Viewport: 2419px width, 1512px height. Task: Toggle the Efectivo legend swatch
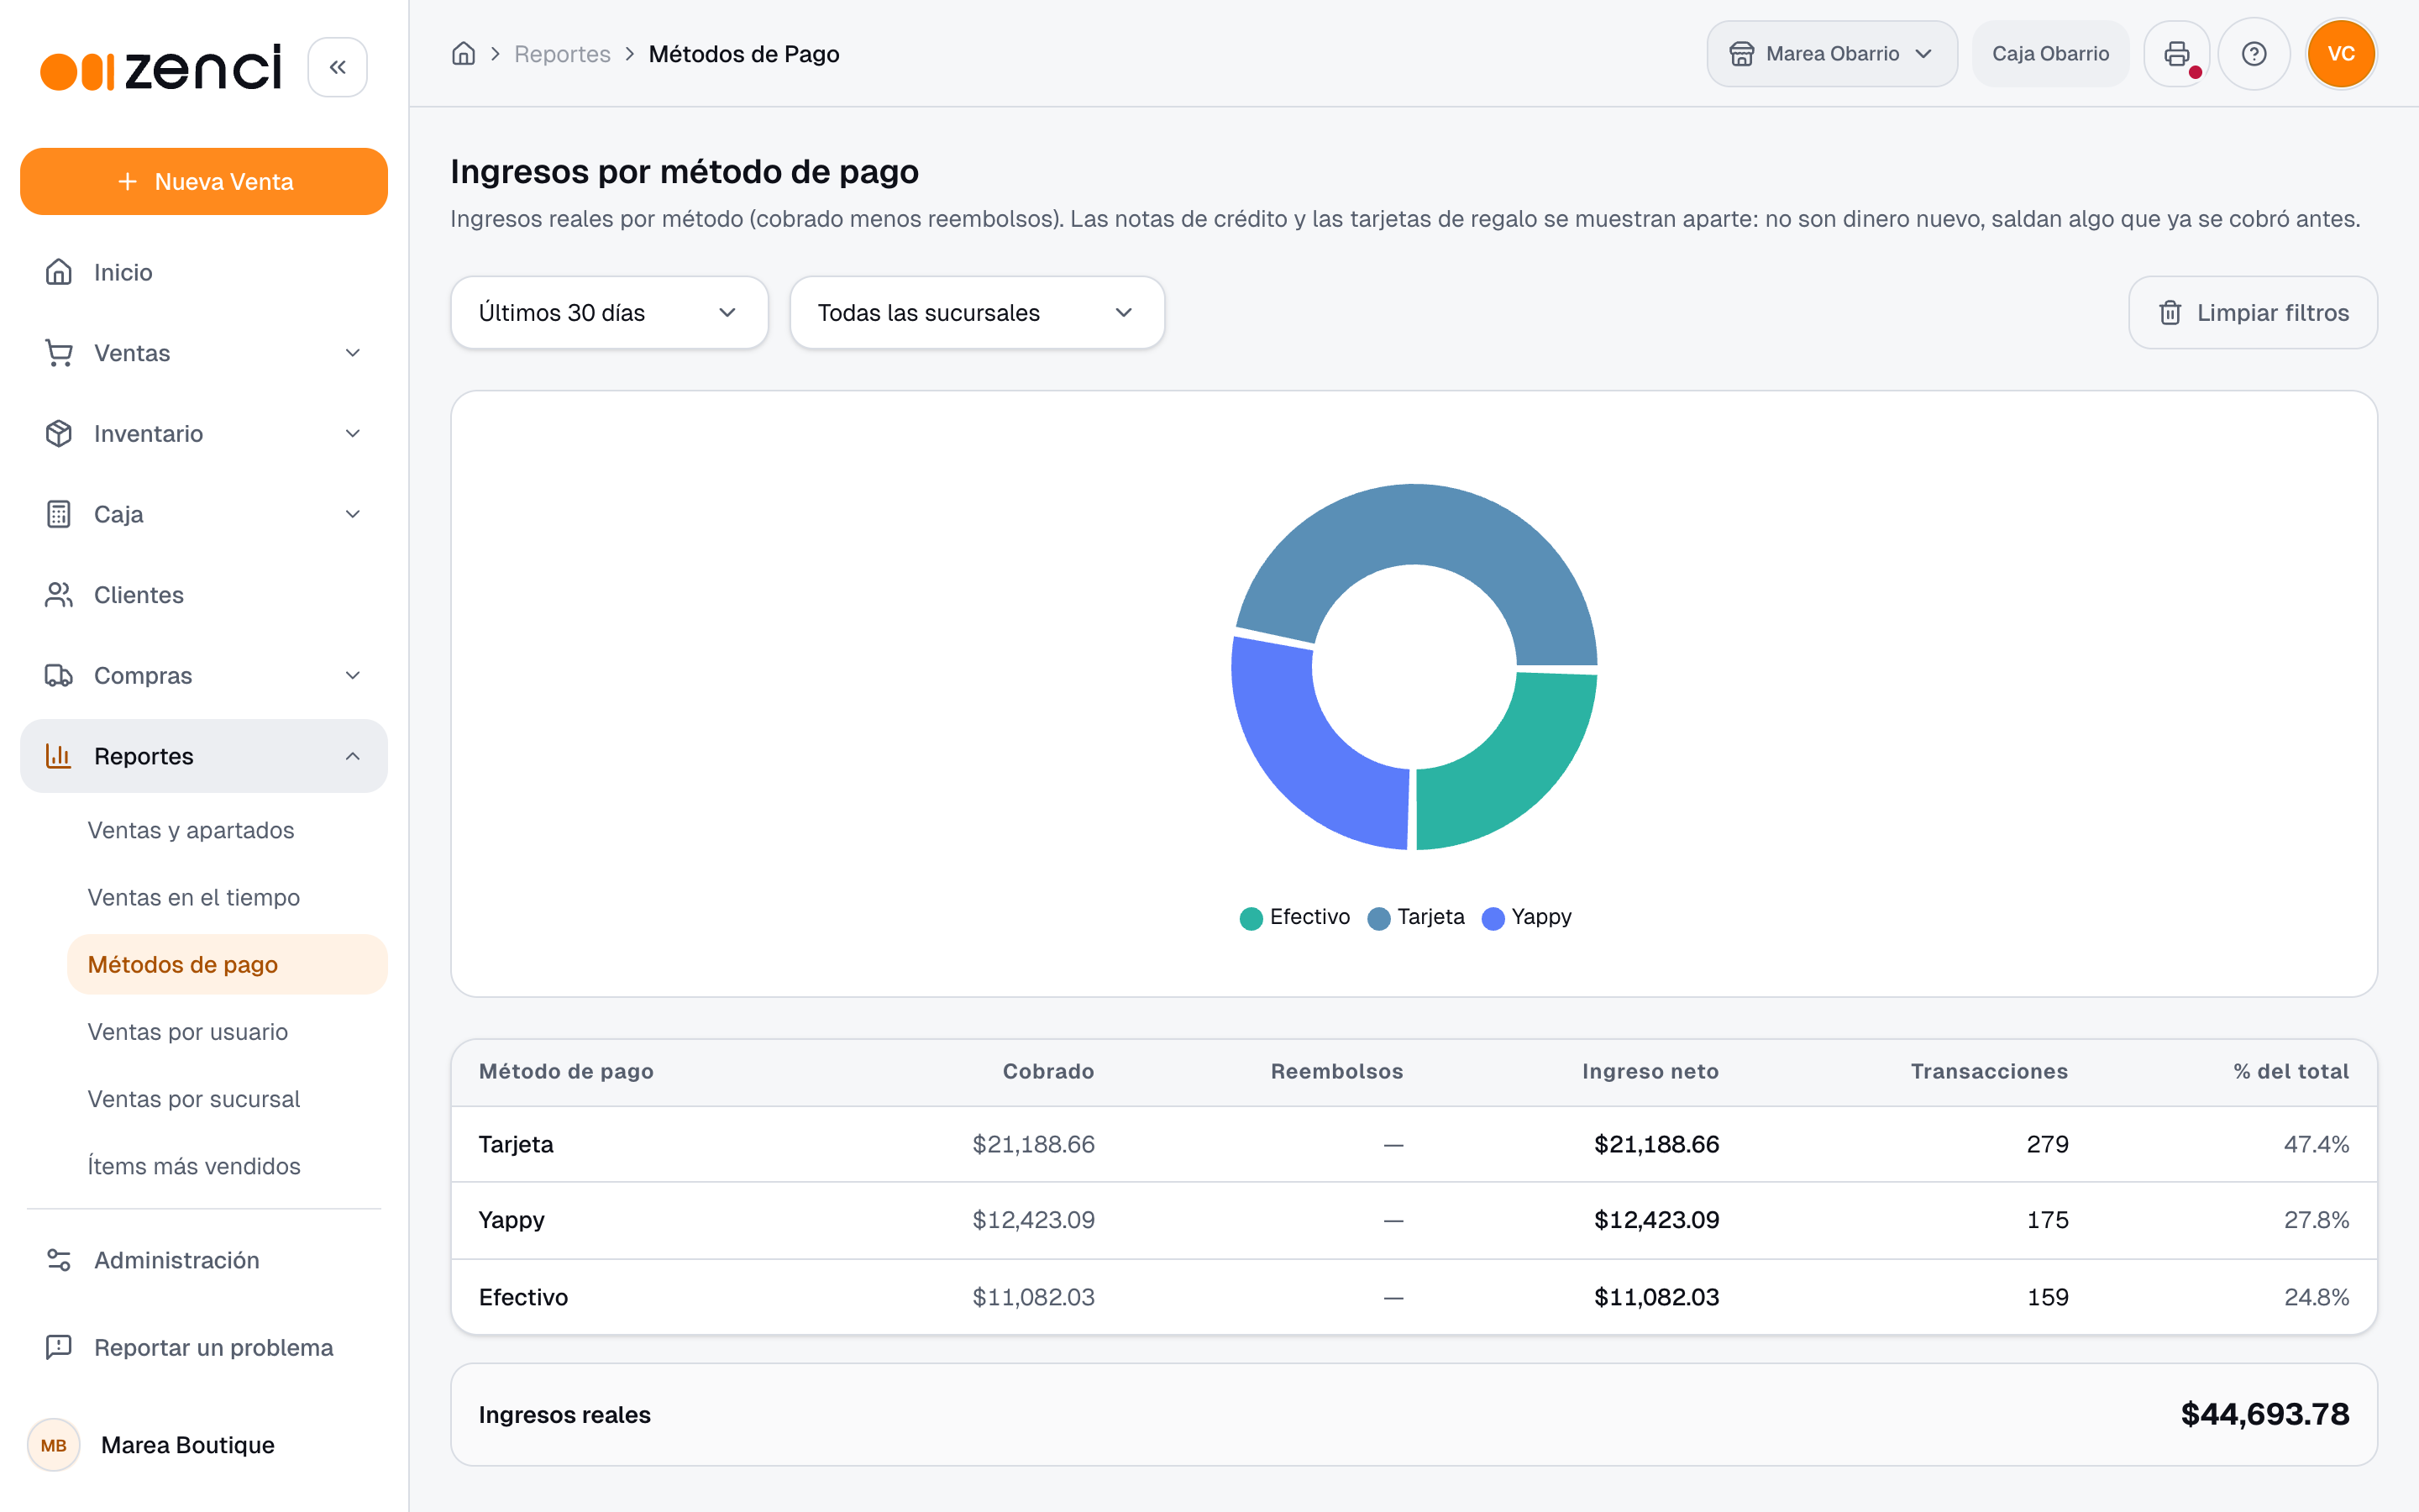(1251, 918)
